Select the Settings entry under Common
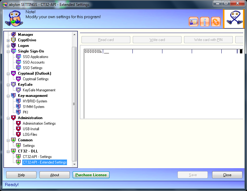The height and width of the screenshot is (191, 247). click(x=29, y=146)
